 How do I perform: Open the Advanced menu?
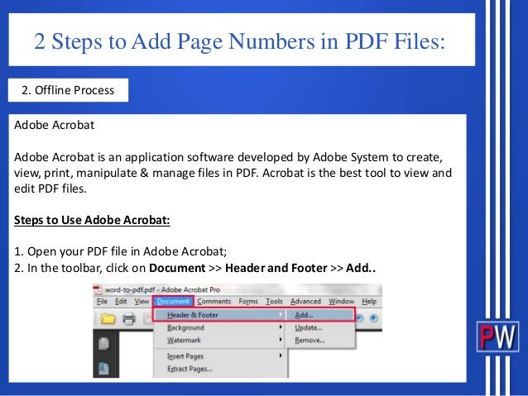click(x=305, y=301)
